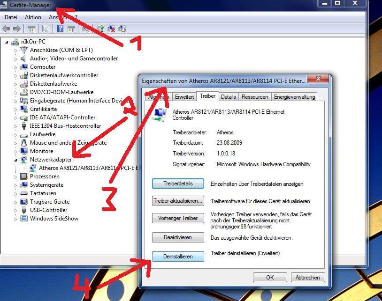
Task: Expand the Computer node
Action: point(15,67)
